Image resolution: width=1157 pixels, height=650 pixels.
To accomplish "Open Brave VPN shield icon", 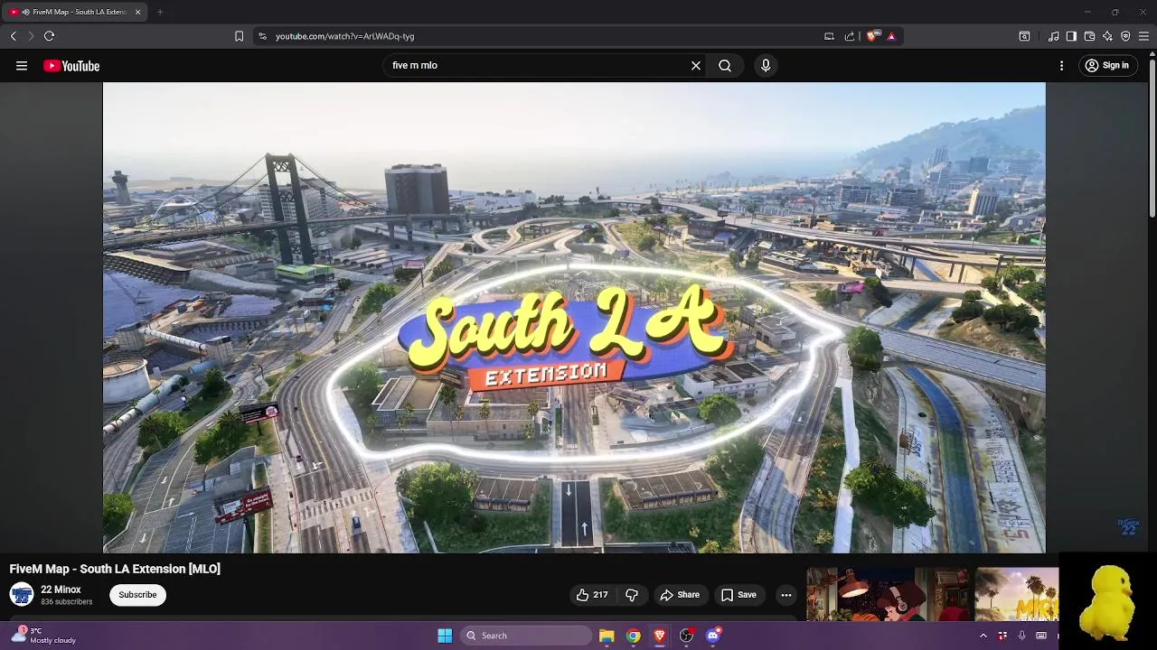I will click(1125, 36).
